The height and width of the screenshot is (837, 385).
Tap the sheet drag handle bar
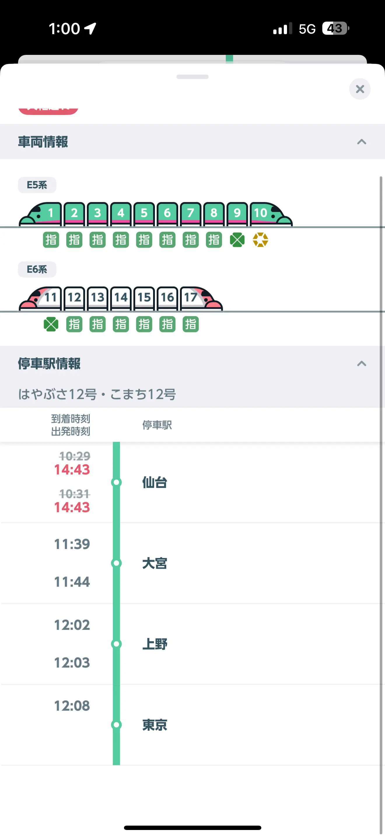tap(192, 77)
